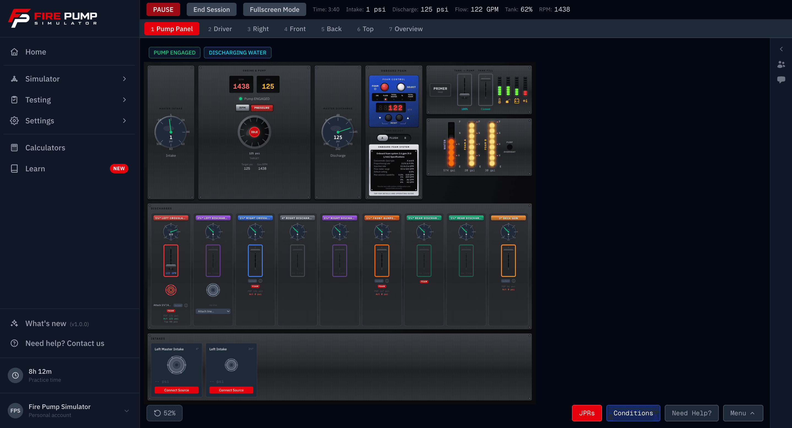Click info icon beside Attack 1¾" line

coord(186,305)
